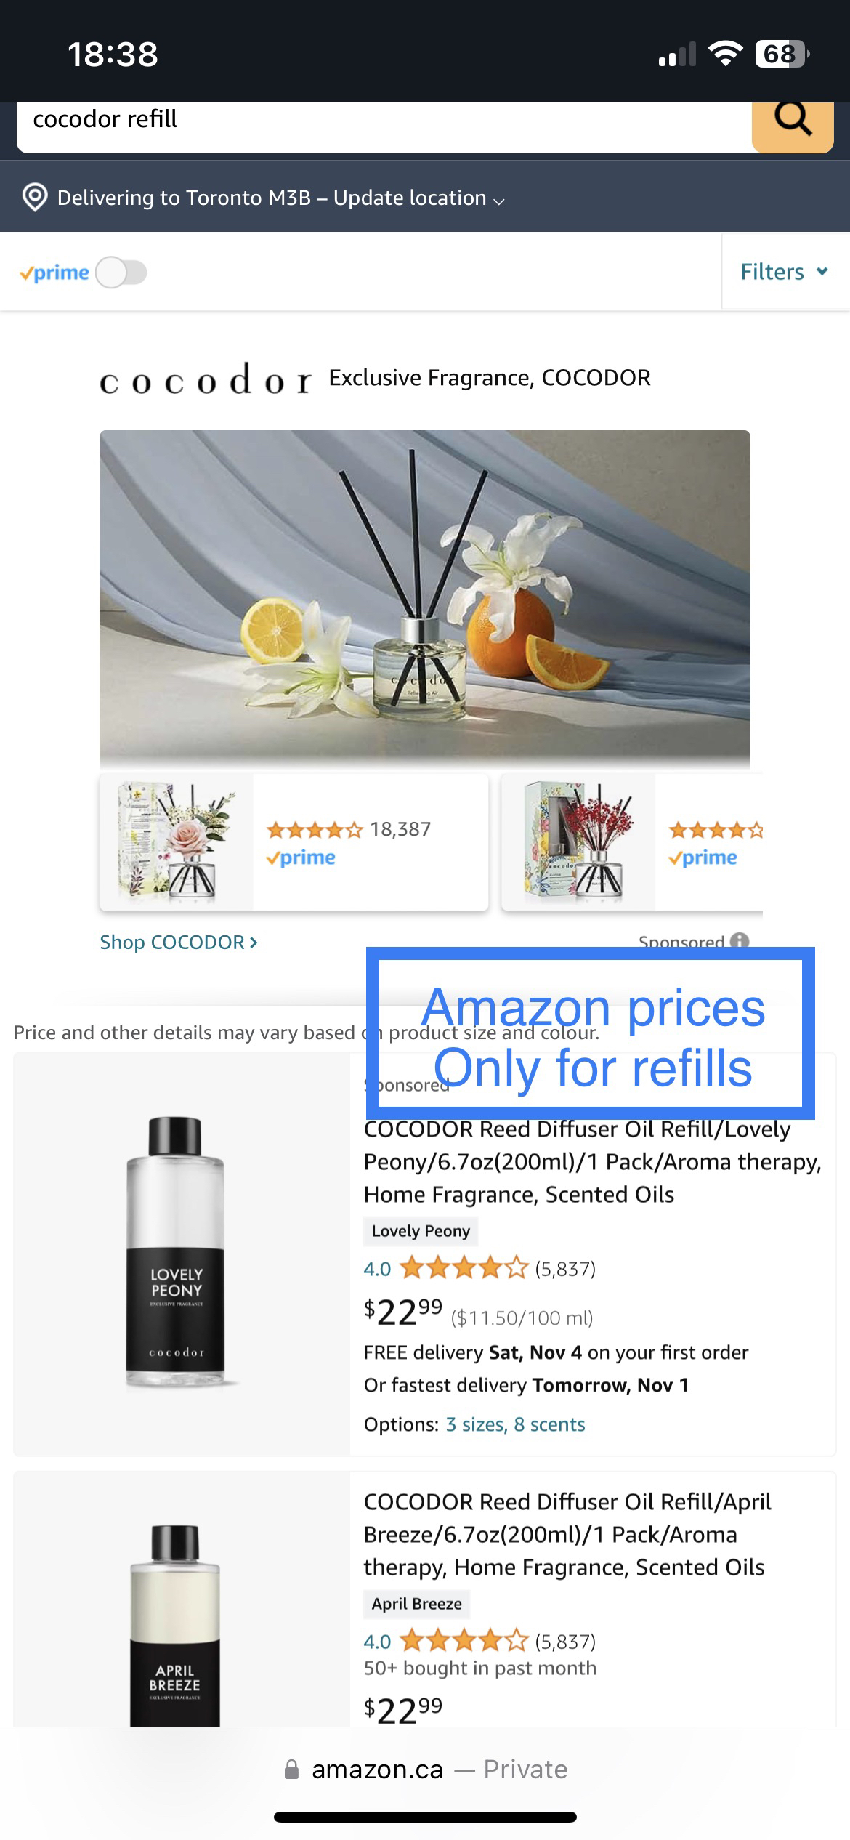This screenshot has width=850, height=1840.
Task: Click the cocodor refill search field
Action: coord(384,125)
